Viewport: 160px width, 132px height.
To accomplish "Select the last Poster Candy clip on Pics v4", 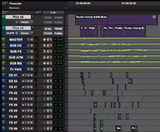I will point(135,31).
